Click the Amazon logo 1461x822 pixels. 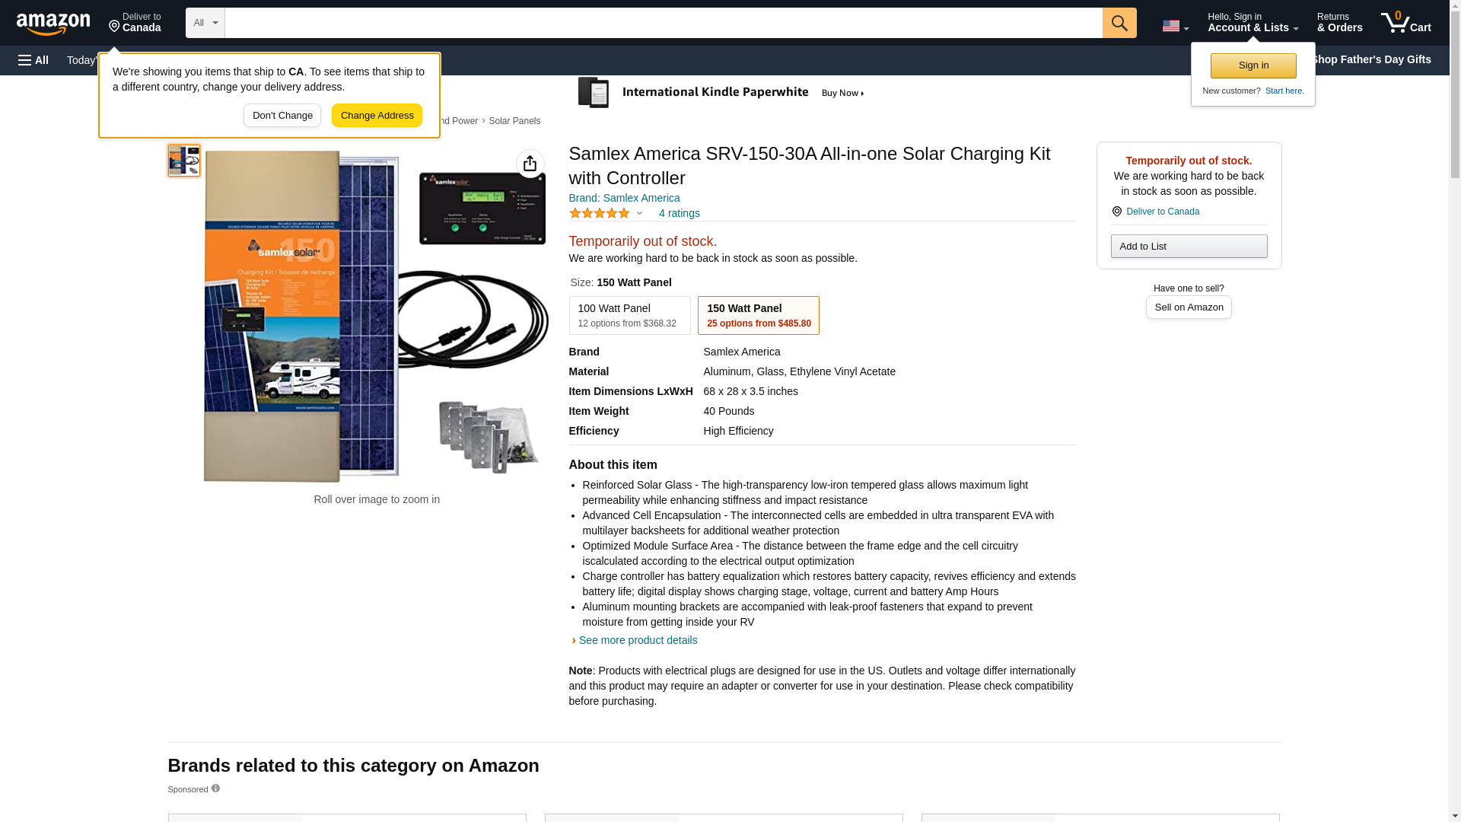tap(53, 24)
